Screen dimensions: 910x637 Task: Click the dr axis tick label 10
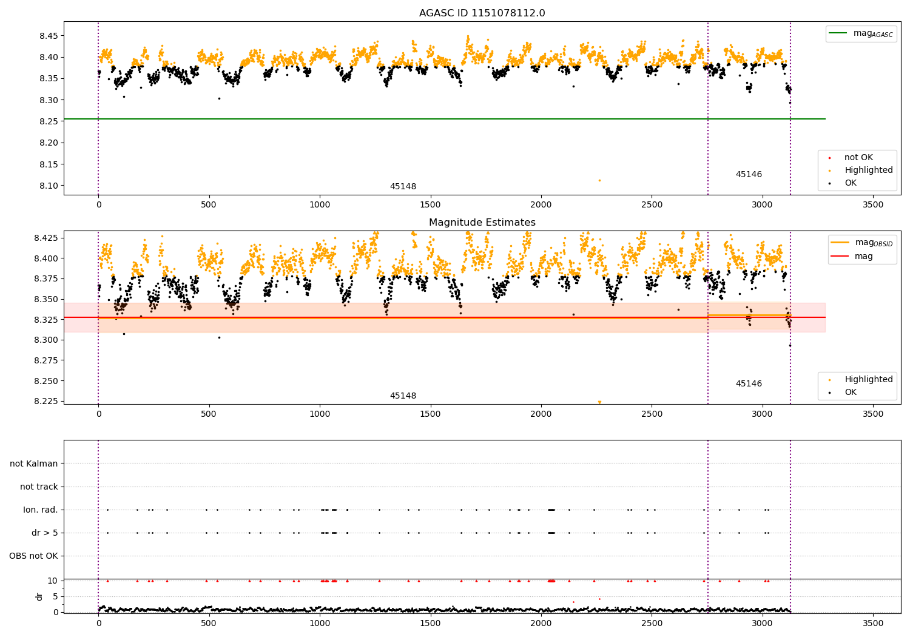click(x=52, y=581)
